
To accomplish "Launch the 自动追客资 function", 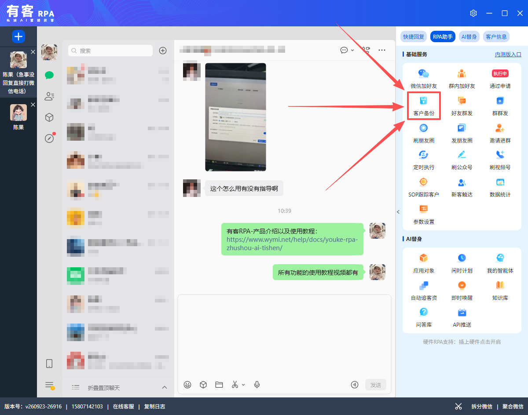I will [424, 291].
